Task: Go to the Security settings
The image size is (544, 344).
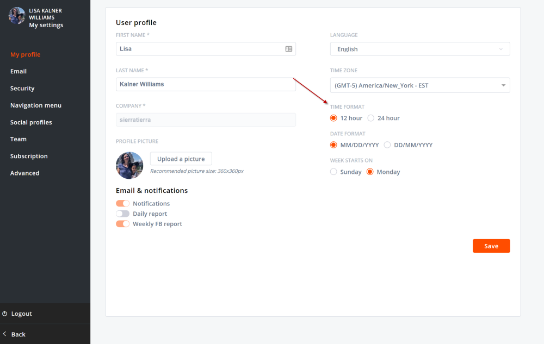Action: pyautogui.click(x=22, y=88)
